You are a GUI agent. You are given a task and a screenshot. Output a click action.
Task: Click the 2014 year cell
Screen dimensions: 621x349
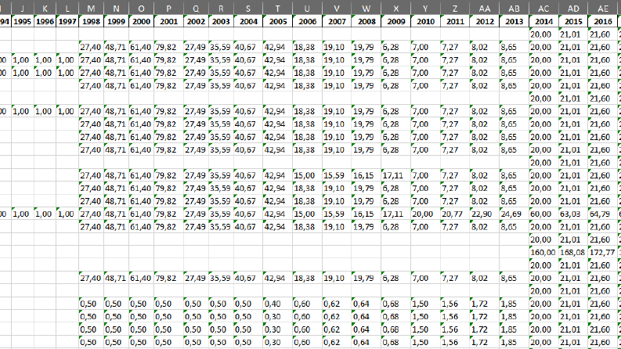coord(543,21)
